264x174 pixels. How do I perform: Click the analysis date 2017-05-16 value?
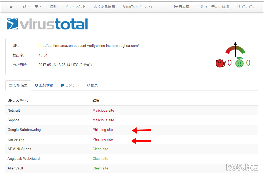[65, 65]
